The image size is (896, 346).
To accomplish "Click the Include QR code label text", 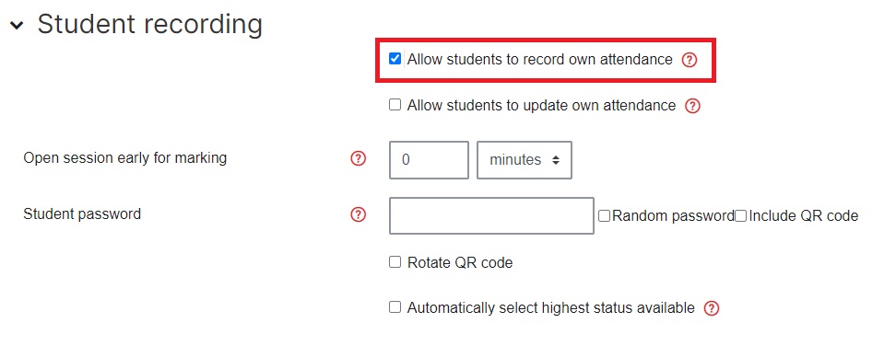I will (804, 216).
